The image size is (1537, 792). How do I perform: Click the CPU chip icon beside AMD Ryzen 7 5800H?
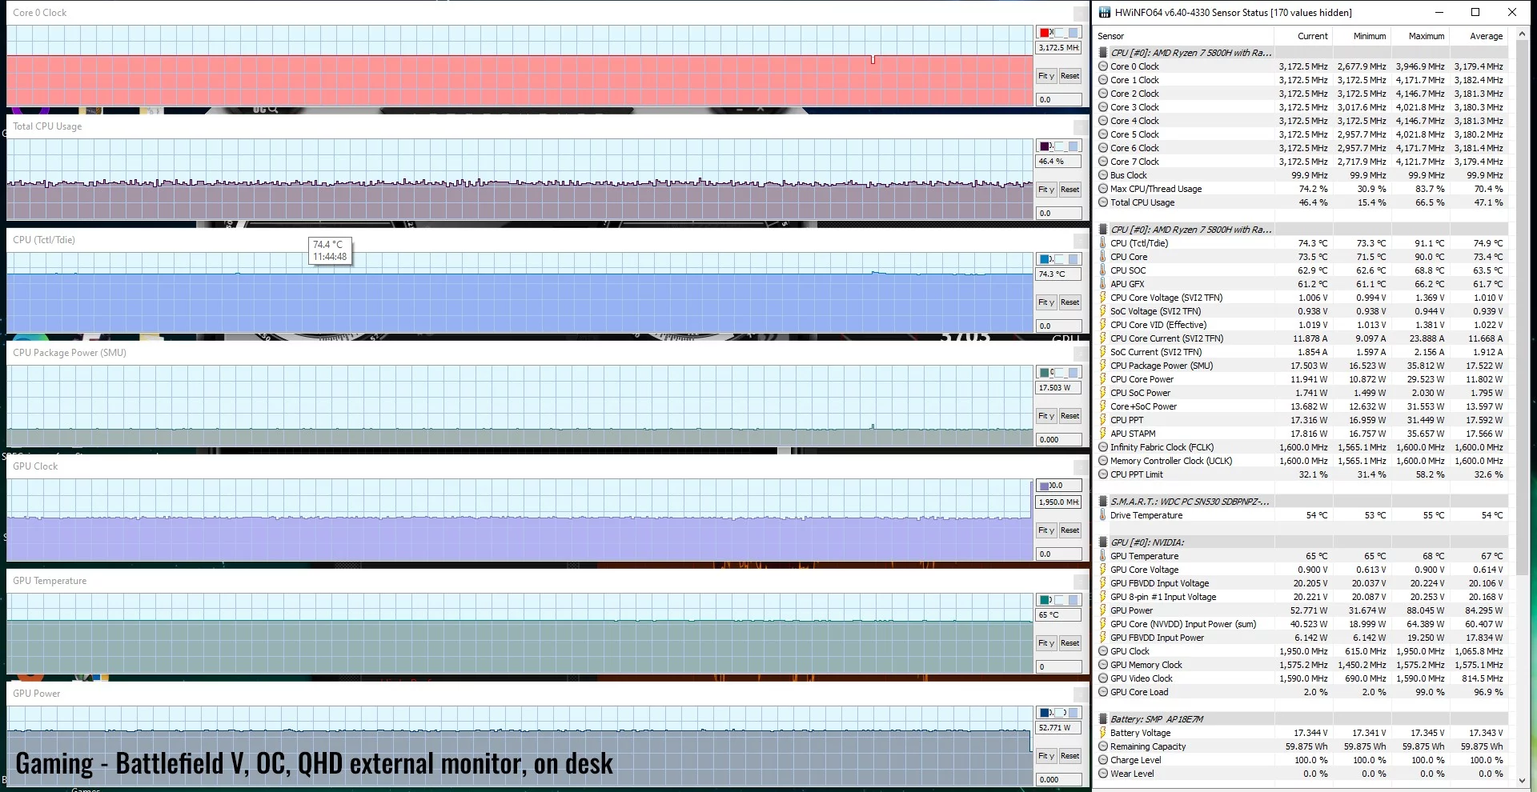pyautogui.click(x=1103, y=53)
